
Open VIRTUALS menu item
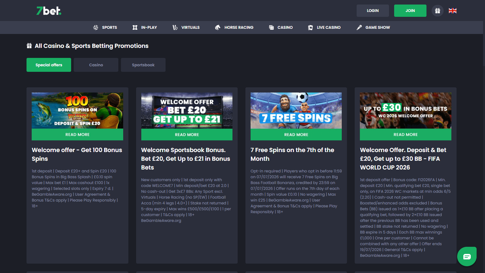(190, 27)
